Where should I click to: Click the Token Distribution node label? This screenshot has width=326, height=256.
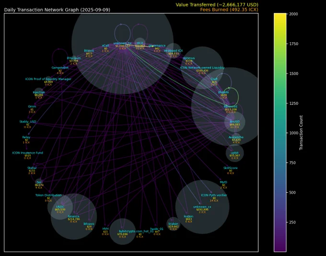[48, 195]
